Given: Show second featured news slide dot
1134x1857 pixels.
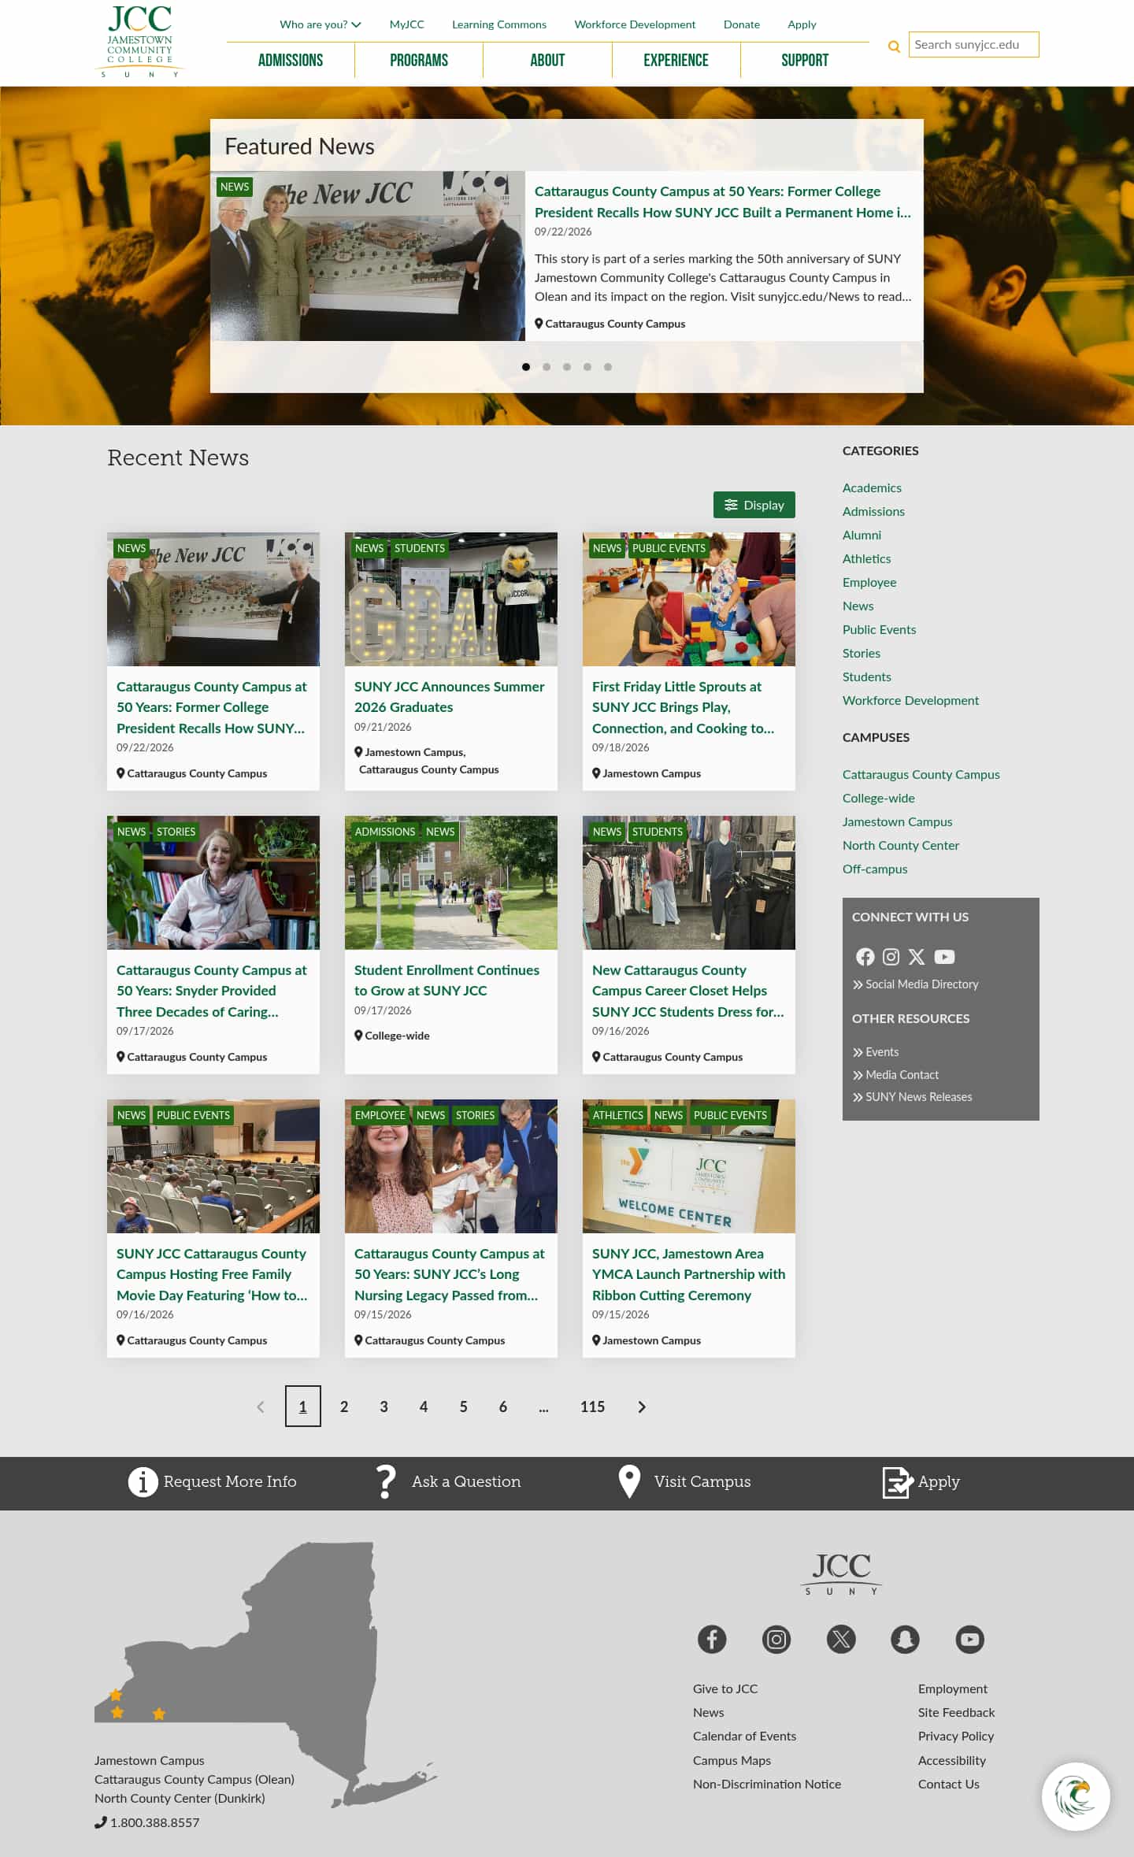Looking at the screenshot, I should click(547, 367).
